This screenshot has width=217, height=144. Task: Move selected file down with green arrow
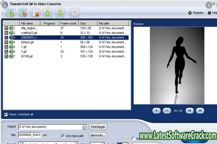click(60, 13)
